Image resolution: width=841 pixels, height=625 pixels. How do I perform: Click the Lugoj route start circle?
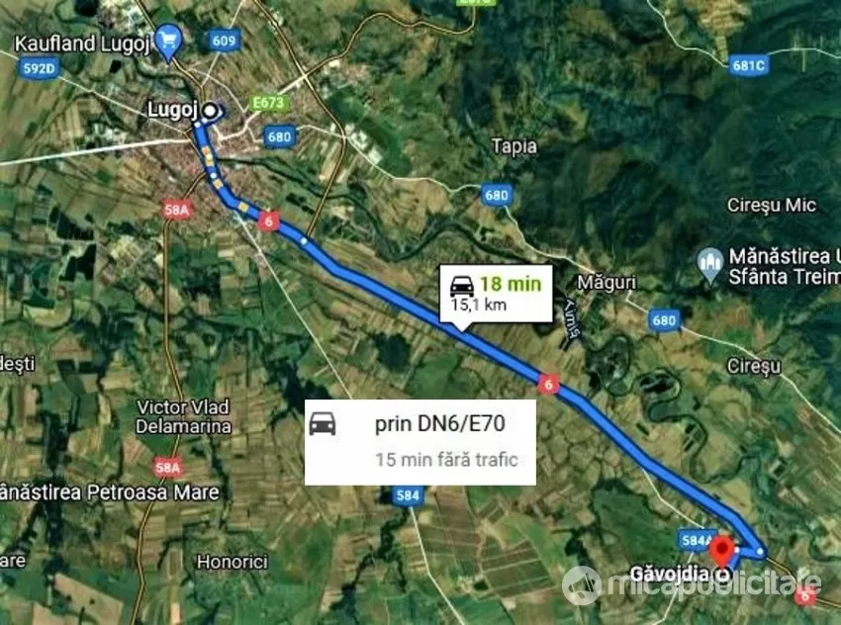[x=212, y=111]
